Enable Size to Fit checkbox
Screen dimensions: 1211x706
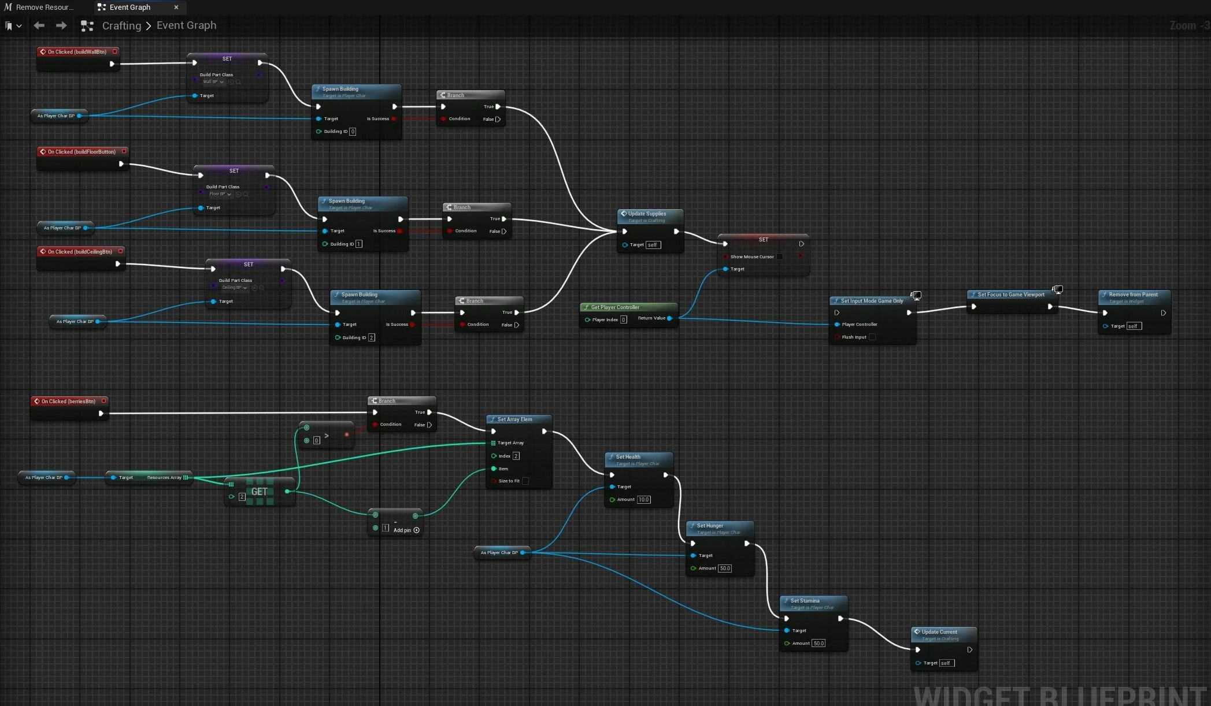pyautogui.click(x=525, y=481)
